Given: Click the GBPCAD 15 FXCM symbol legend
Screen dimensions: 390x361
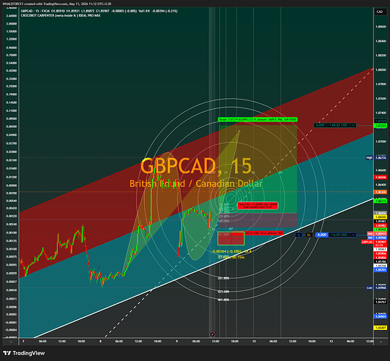Looking at the screenshot, I should [35, 11].
